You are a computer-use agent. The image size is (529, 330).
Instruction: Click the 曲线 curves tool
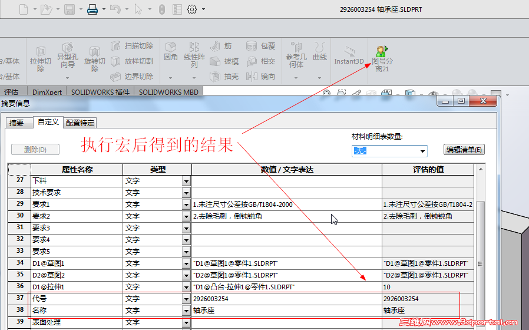tap(319, 51)
